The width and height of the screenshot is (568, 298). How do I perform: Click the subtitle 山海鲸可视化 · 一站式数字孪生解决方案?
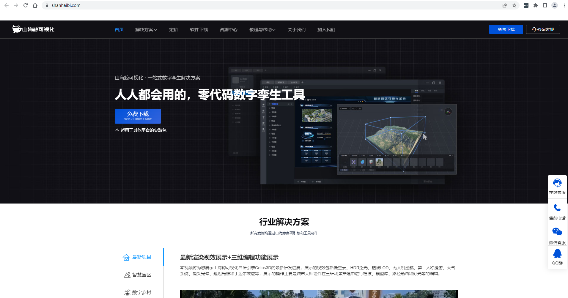point(158,78)
